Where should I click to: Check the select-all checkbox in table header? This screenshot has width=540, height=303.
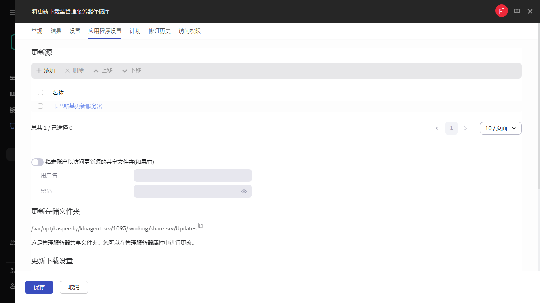[40, 92]
